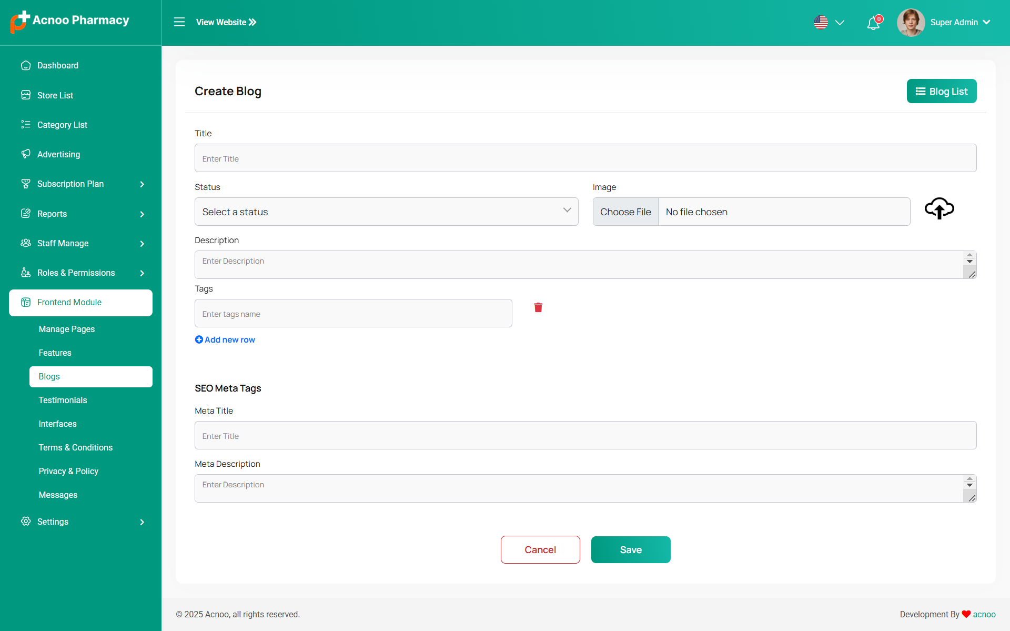Focus the blog Title input field
This screenshot has width=1010, height=631.
(585, 158)
